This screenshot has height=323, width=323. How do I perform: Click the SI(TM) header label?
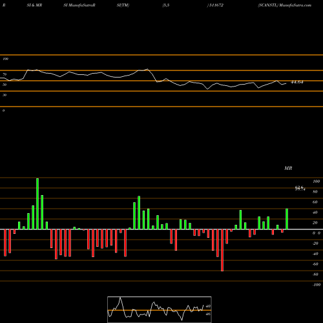click(123, 5)
